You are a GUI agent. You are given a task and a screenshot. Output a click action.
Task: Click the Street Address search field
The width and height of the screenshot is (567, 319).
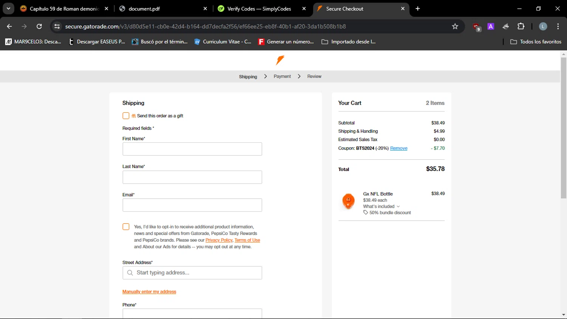[x=192, y=273]
